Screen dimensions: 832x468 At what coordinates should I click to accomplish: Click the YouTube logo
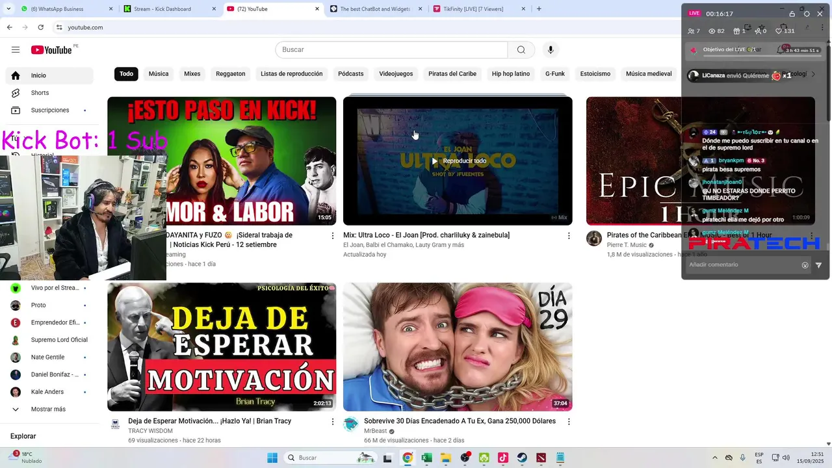(51, 50)
